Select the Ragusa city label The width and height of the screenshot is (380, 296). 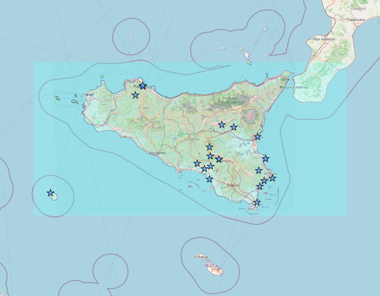[x=233, y=185]
